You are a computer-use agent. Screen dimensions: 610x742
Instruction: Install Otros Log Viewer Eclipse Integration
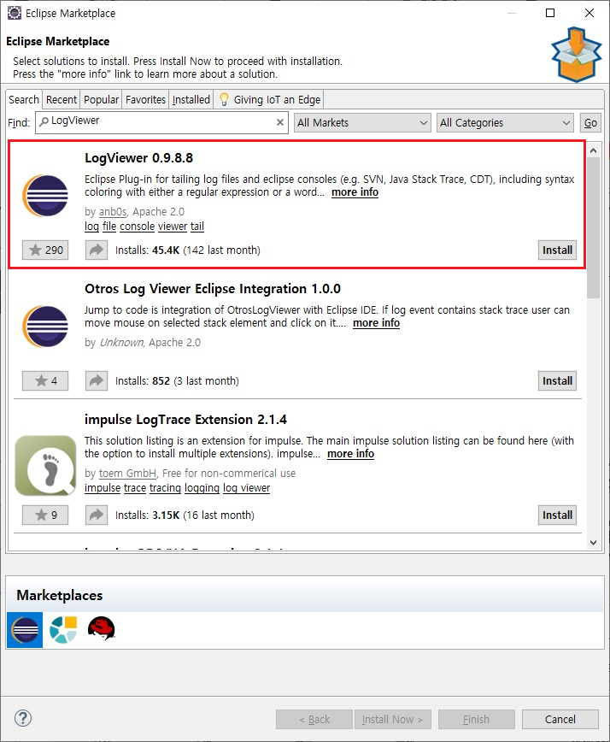tap(557, 380)
